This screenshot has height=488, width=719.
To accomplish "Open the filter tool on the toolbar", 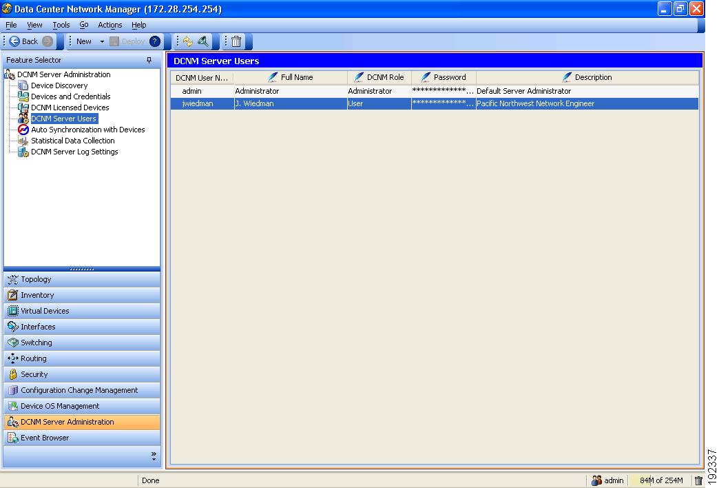I will coord(203,41).
